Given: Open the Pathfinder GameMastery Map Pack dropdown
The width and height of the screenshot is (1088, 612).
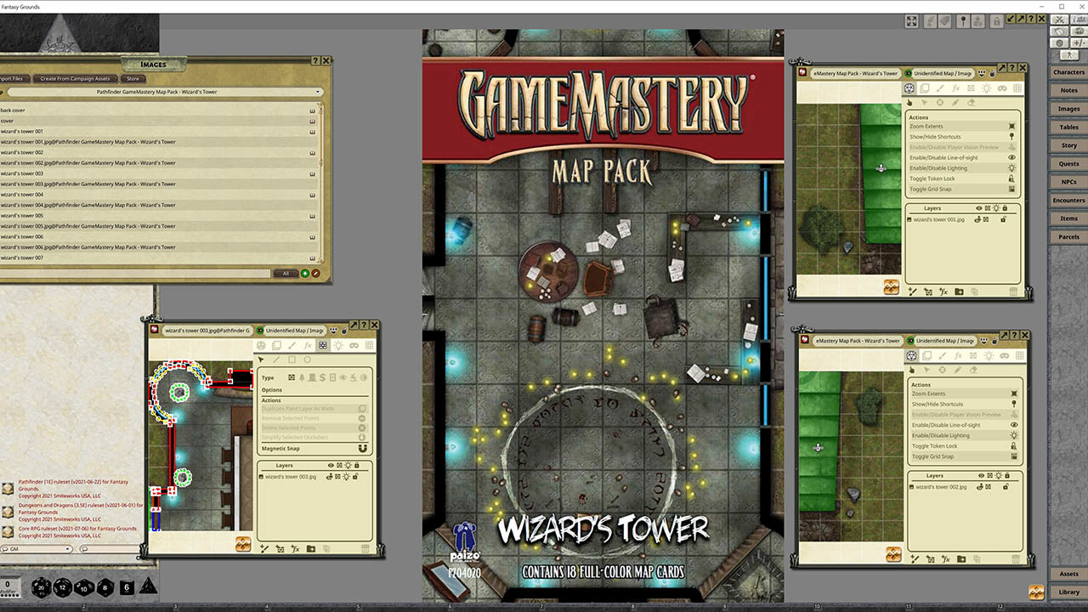Looking at the screenshot, I should click(160, 92).
